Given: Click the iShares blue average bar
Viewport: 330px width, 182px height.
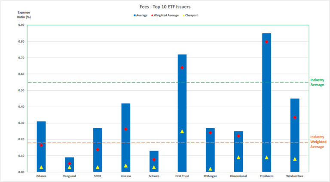Looking at the screenshot, I should coord(41,147).
